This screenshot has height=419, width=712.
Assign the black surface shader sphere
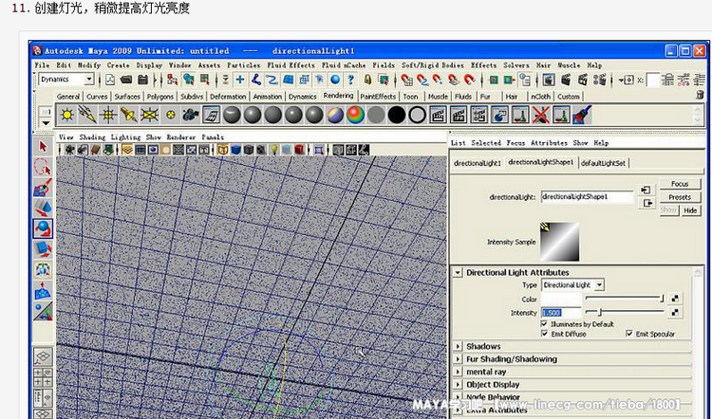click(x=397, y=115)
